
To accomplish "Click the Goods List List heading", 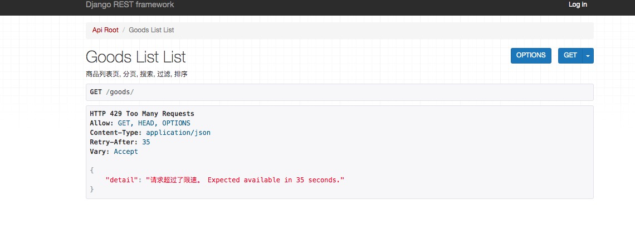I will point(136,57).
